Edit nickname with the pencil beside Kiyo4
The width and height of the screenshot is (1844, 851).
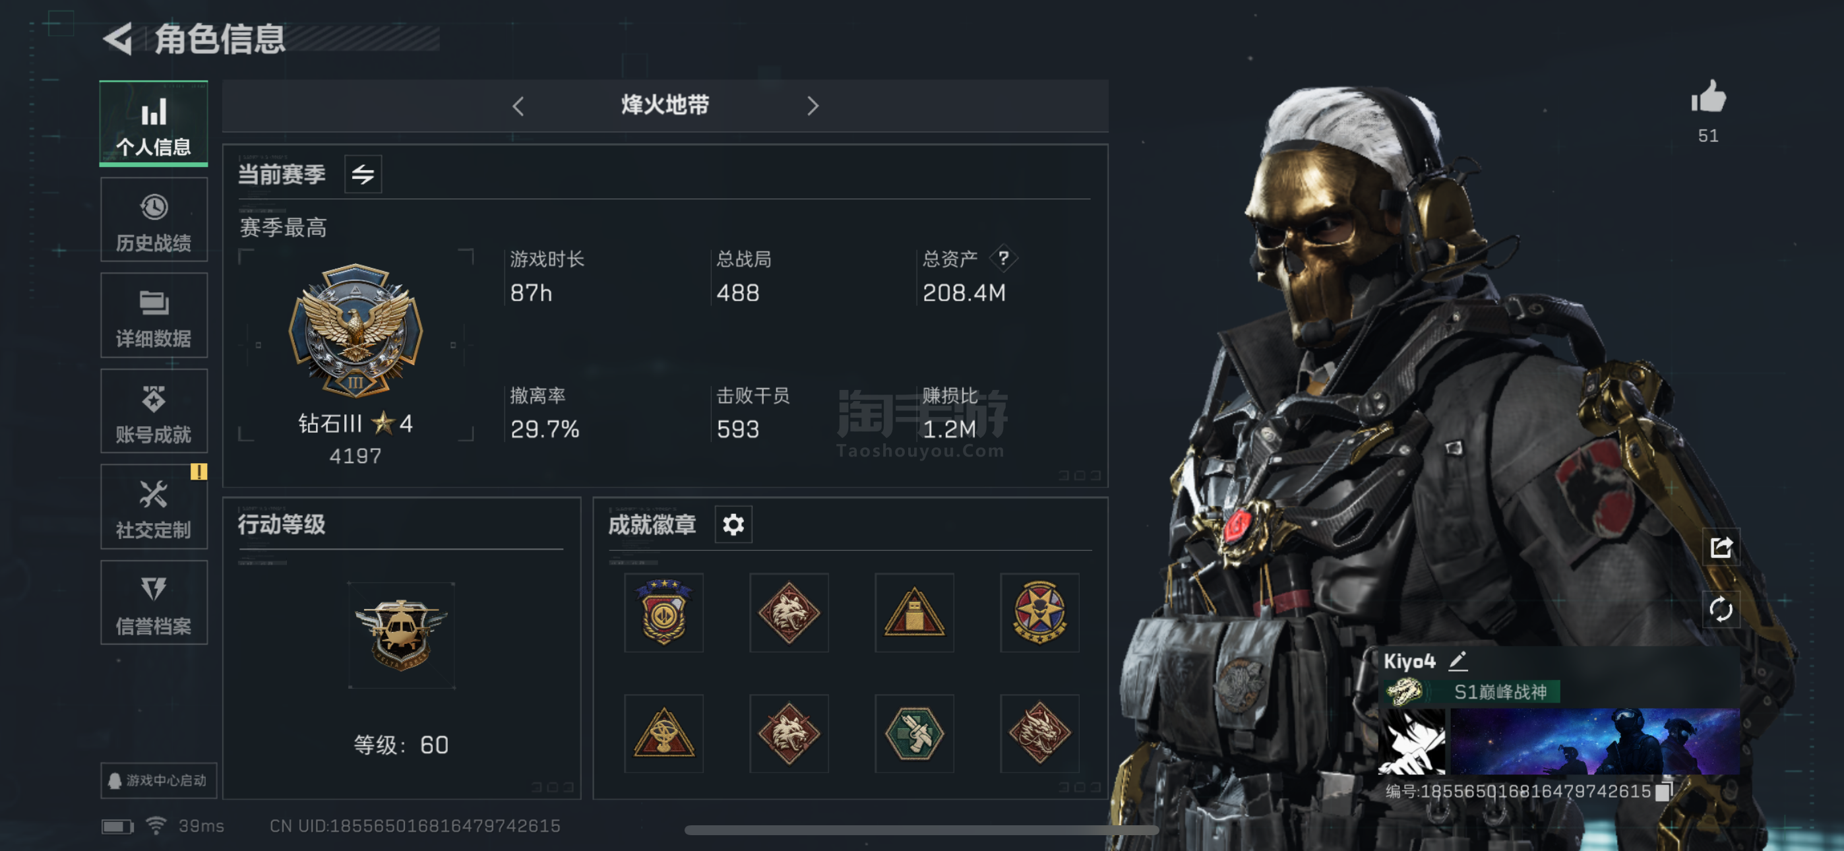point(1458,660)
